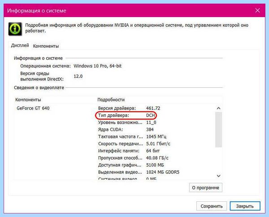Image resolution: width=269 pixels, height=217 pixels.
Task: Click the Компоненты column header
Action: (28, 100)
